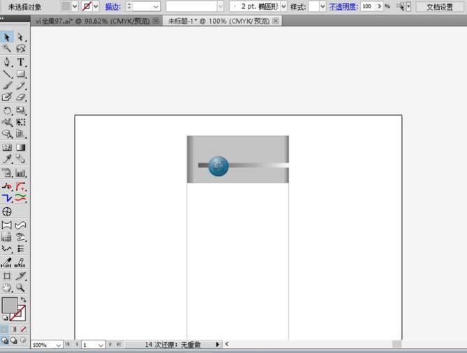Viewport: 467px width, 353px height.
Task: Pick the Magic Wand tool
Action: 7,48
